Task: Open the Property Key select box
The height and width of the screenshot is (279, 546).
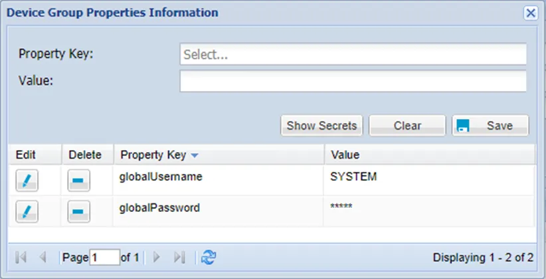Action: (353, 54)
